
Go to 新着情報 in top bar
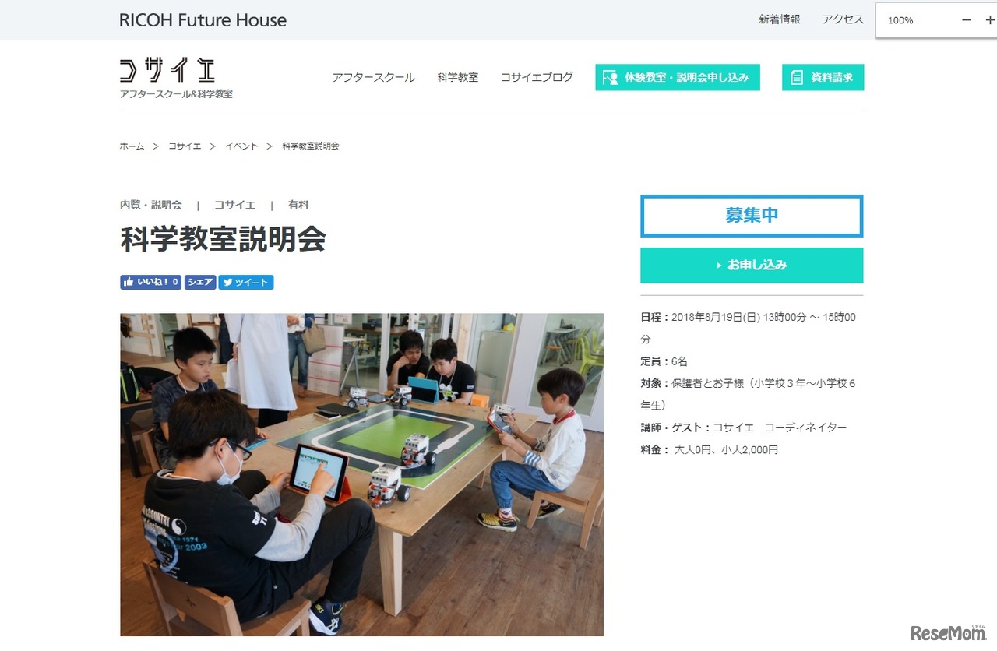(780, 19)
